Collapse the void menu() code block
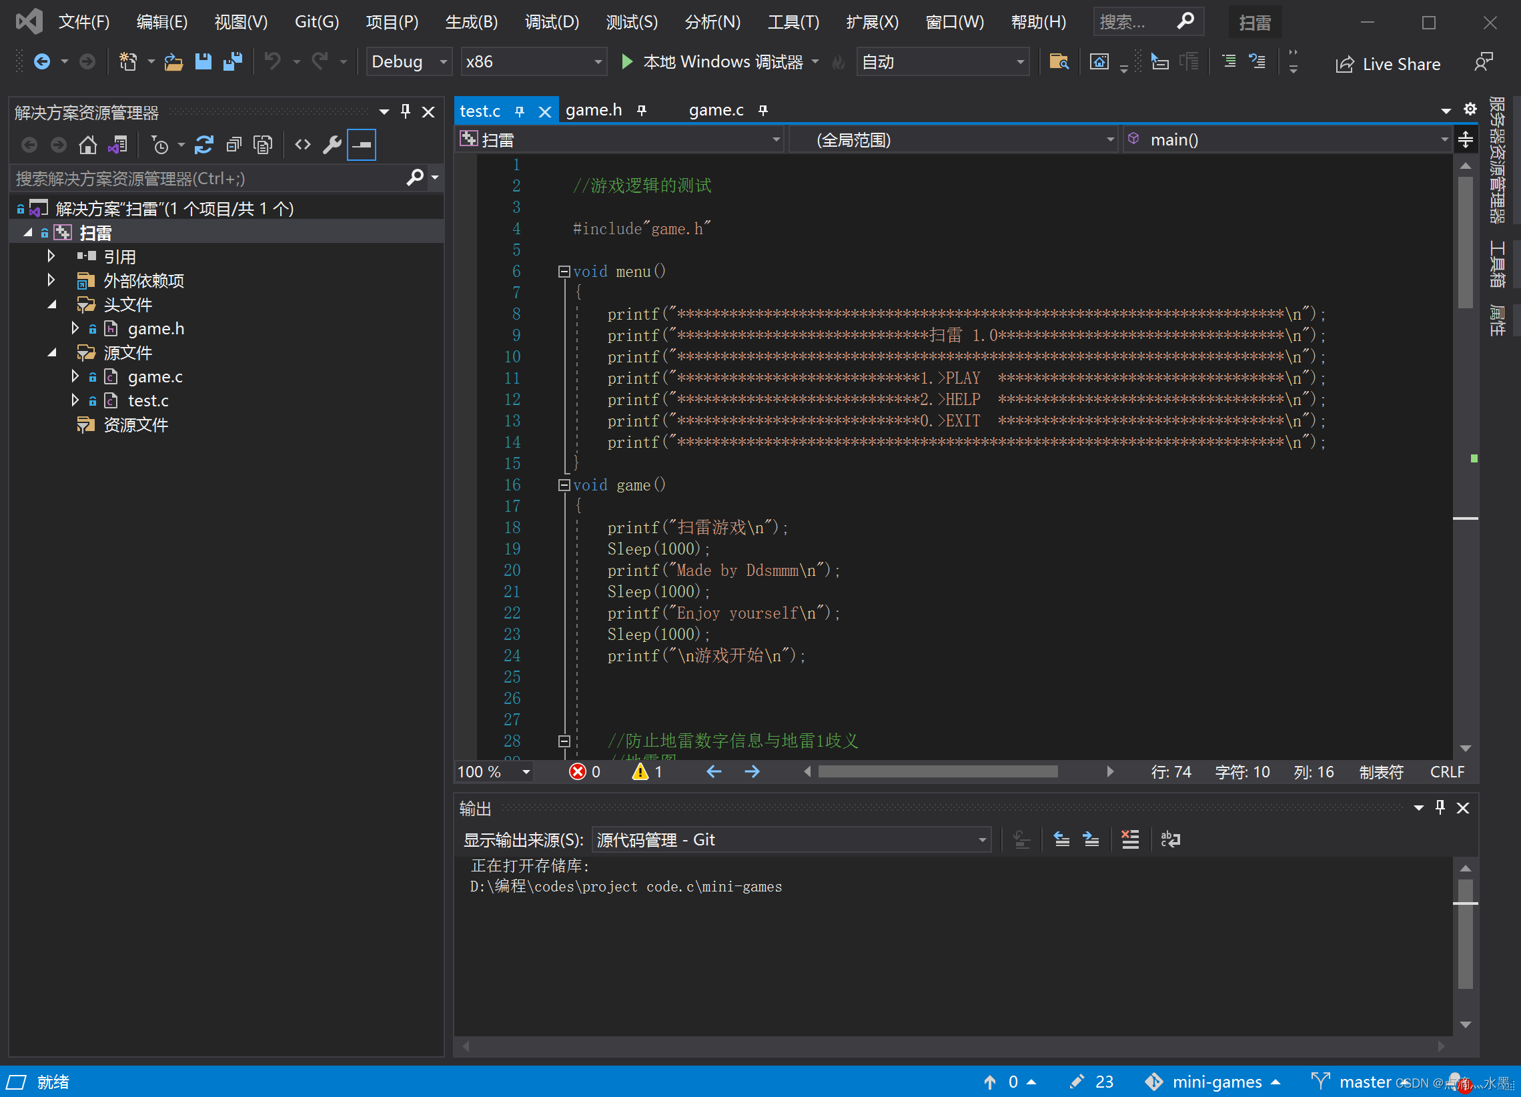The height and width of the screenshot is (1097, 1521). 564,272
